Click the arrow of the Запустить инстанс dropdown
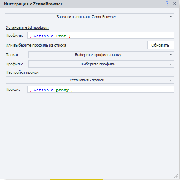This screenshot has height=180, width=180. point(171,17)
